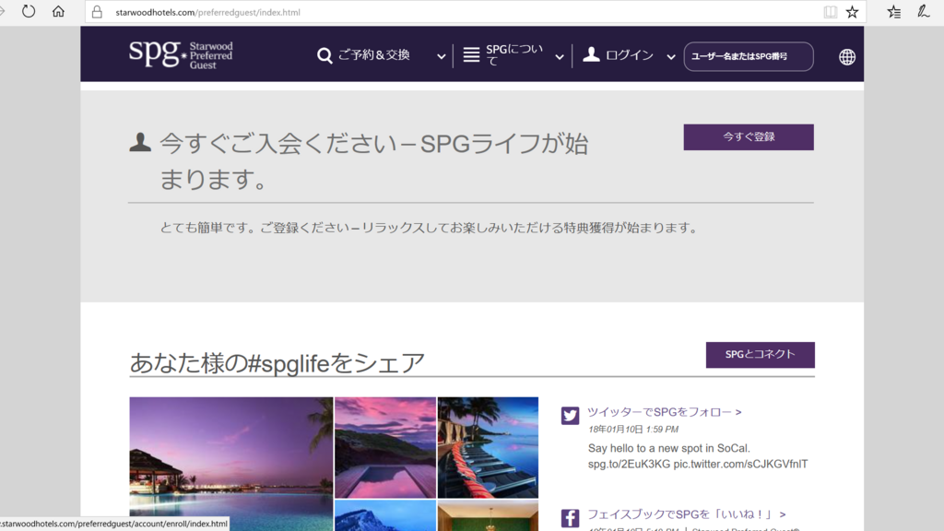The image size is (944, 531).
Task: Add page to favorites star icon
Action: pos(852,12)
